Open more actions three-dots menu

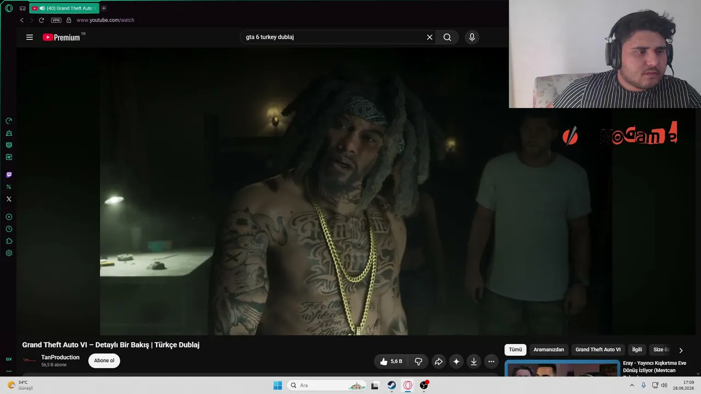(x=491, y=361)
